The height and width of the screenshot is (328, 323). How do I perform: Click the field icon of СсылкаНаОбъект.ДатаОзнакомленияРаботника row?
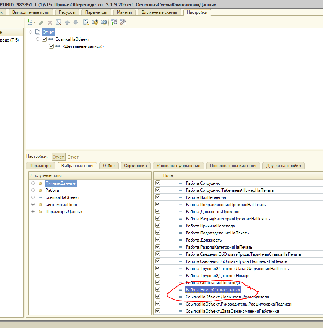click(x=181, y=311)
